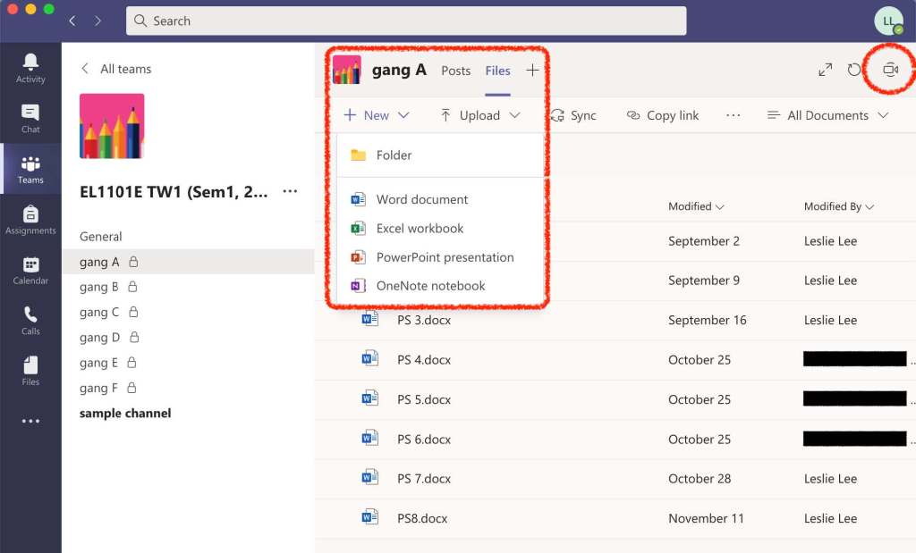Open the Activity feed

tap(30, 61)
